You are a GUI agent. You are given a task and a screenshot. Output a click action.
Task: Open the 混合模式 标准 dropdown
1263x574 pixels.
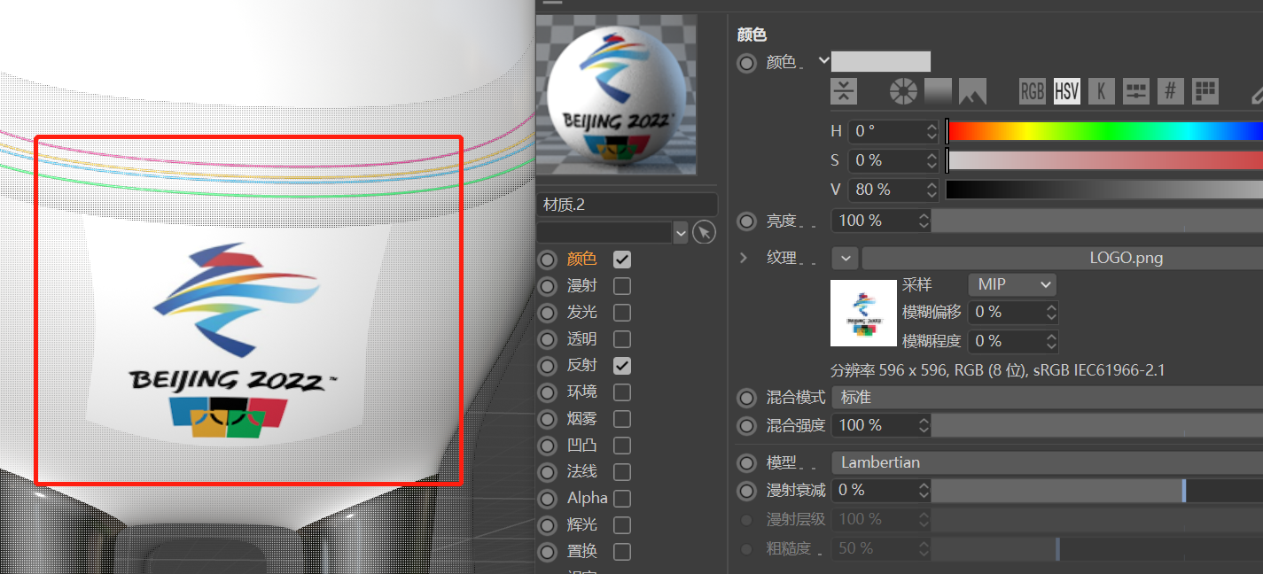[1047, 397]
